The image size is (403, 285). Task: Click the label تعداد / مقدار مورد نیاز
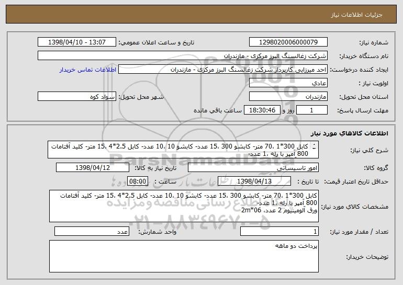click(359, 232)
